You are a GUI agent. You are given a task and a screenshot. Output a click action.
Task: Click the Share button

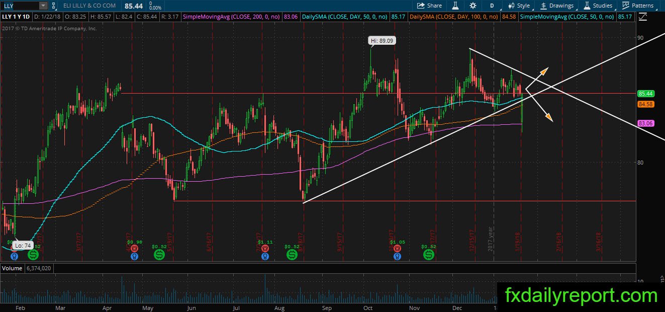(430, 6)
